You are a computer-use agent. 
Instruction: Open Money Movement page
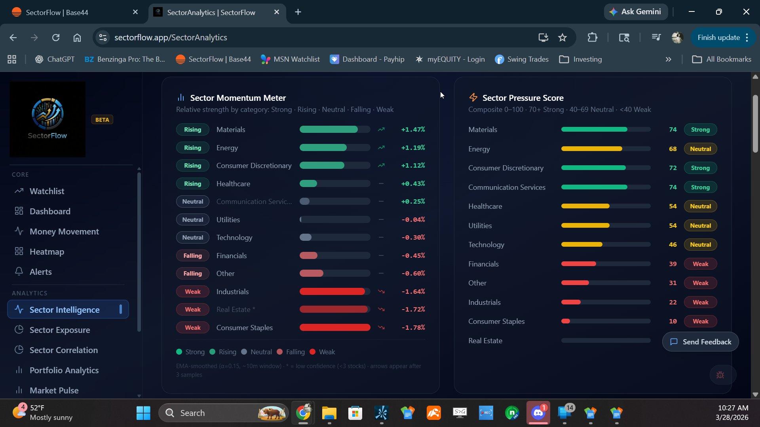pos(64,232)
